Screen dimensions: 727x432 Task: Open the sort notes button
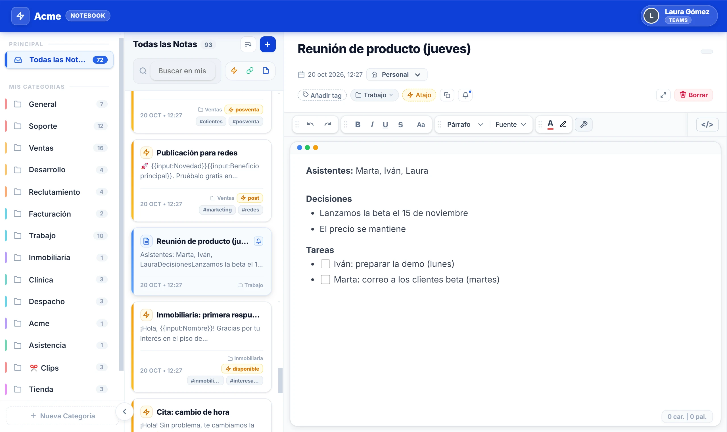tap(248, 45)
